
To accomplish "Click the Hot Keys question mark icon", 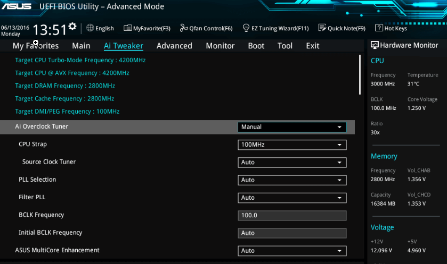I will pos(379,28).
